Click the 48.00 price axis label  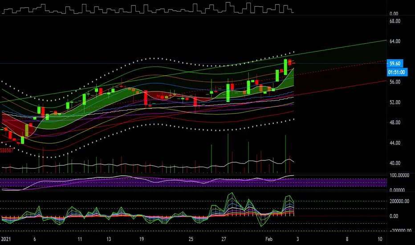coord(395,122)
